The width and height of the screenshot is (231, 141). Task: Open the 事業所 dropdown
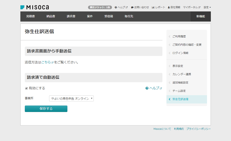point(71,98)
